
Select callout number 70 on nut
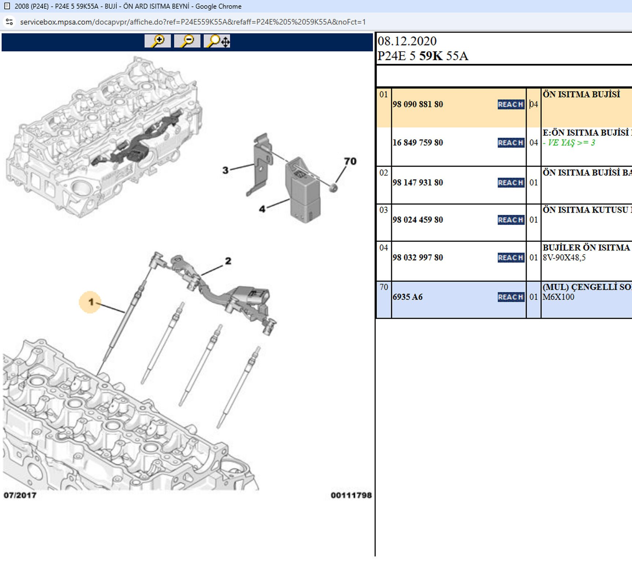coord(350,161)
